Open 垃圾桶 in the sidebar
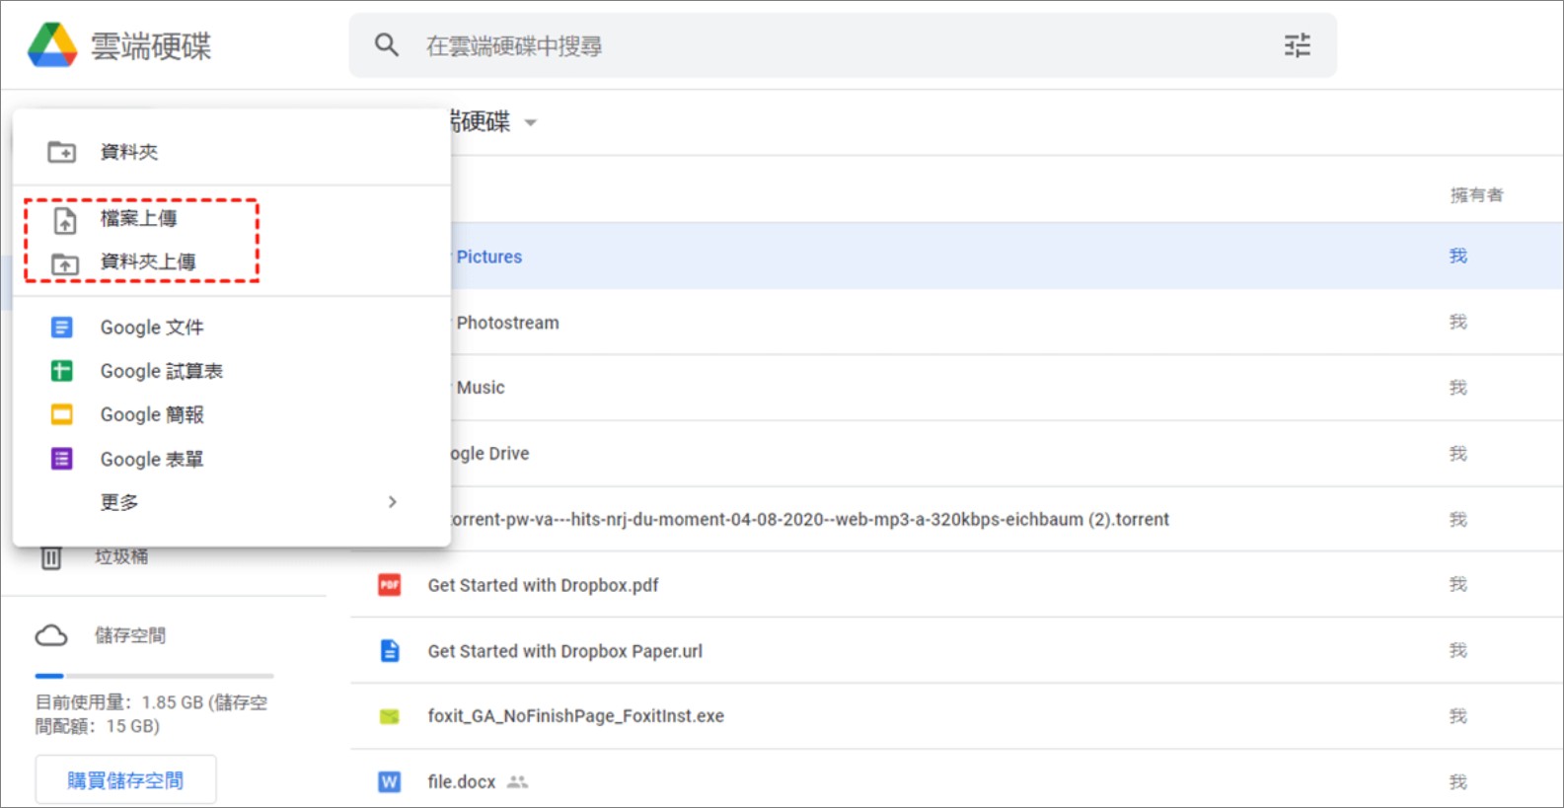 [121, 557]
